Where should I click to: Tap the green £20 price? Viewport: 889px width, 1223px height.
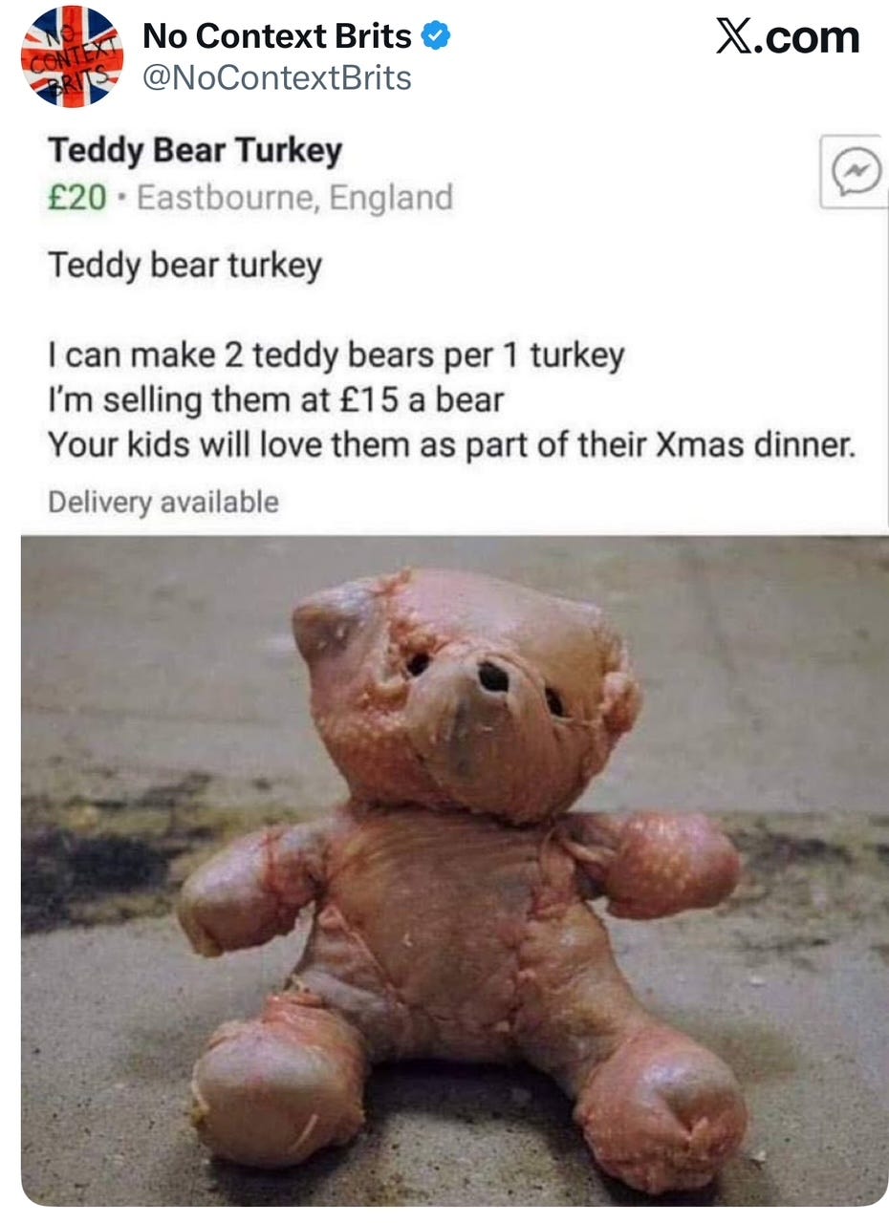[x=76, y=199]
